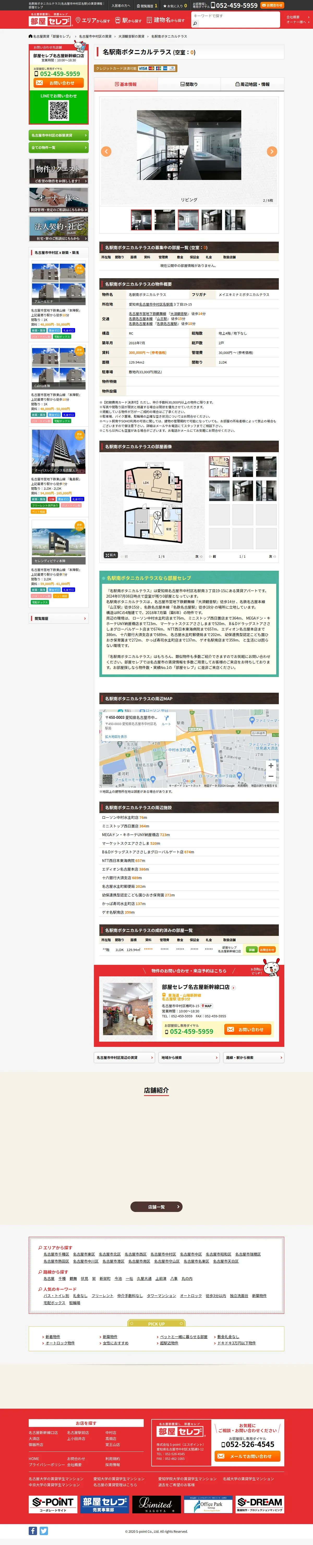This screenshot has height=1545, width=313.
Task: Open エリアから探す navigation menu
Action: click(x=93, y=20)
